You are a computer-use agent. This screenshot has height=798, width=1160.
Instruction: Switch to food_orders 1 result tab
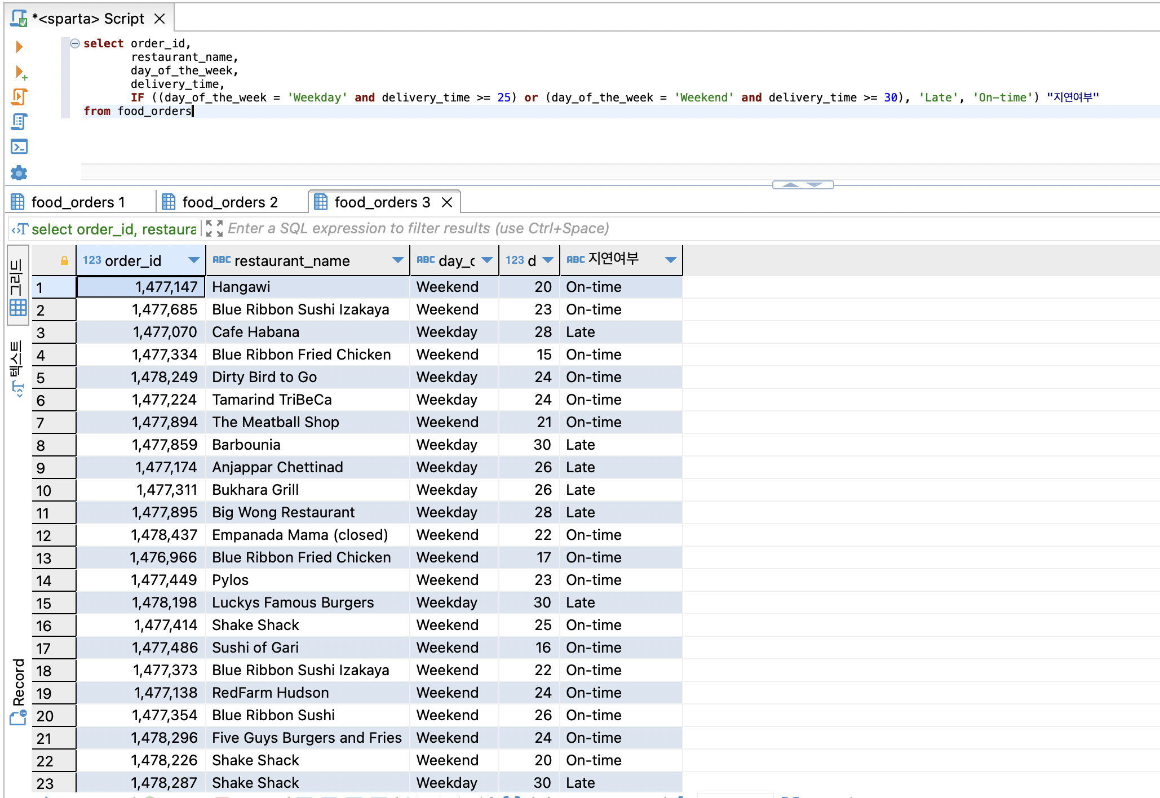pos(78,202)
